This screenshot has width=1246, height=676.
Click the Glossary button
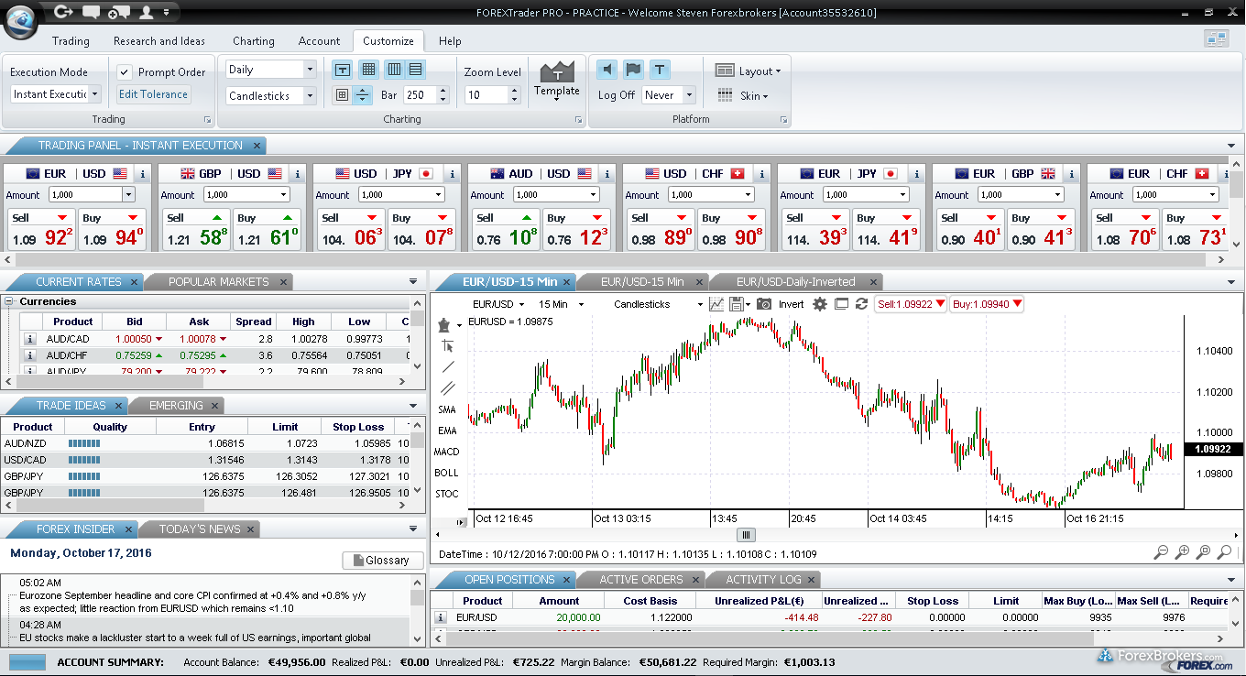tap(383, 561)
